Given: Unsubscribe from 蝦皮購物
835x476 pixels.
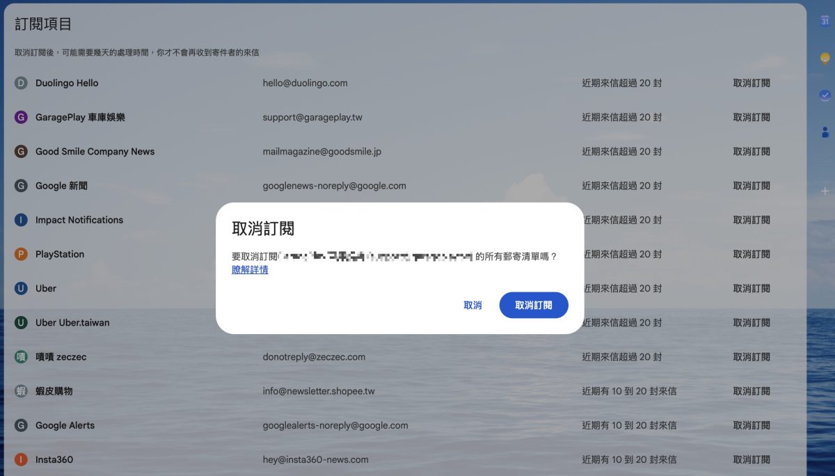Looking at the screenshot, I should click(751, 391).
